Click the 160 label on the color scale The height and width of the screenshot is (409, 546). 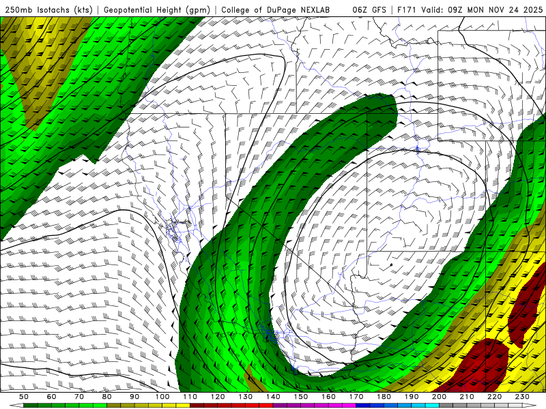pyautogui.click(x=328, y=397)
